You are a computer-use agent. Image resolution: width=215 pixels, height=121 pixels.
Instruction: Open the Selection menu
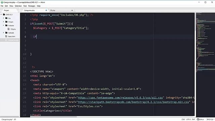18,6
